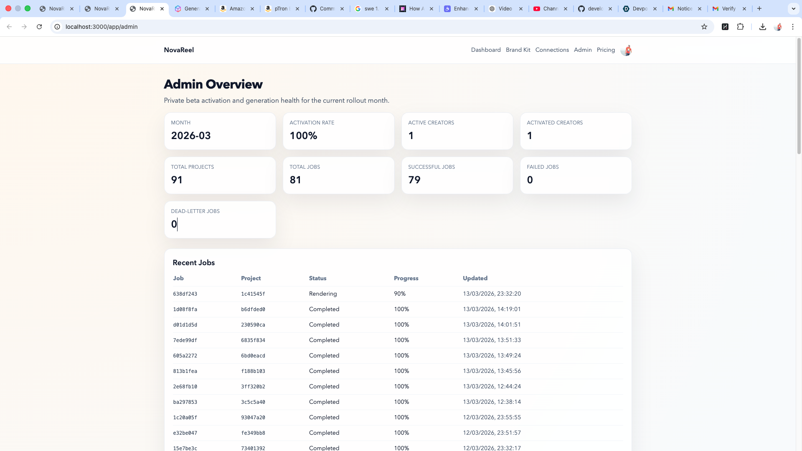Go to Brand Kit page
This screenshot has width=802, height=451.
coord(518,50)
